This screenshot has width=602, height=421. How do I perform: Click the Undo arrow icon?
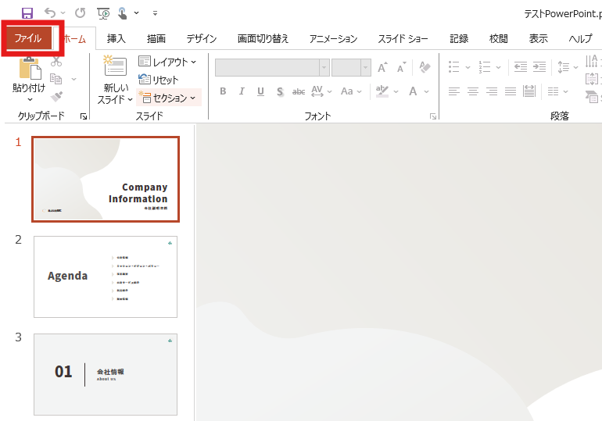click(50, 13)
